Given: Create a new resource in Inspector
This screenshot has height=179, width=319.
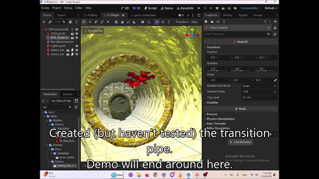Looking at the screenshot, I should pyautogui.click(x=206, y=22).
